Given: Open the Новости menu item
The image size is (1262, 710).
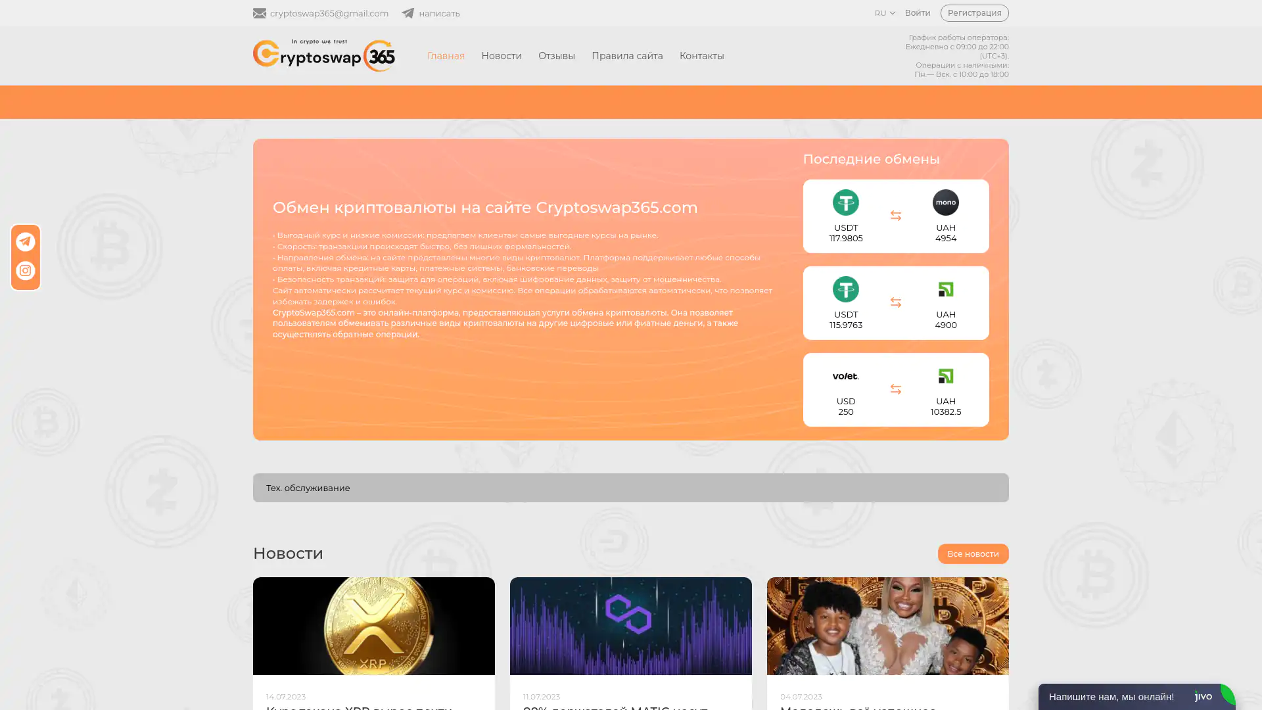Looking at the screenshot, I should point(501,56).
